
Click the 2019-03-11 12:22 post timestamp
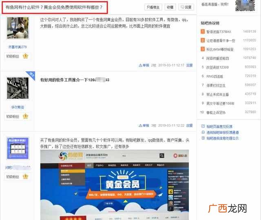click(x=171, y=125)
